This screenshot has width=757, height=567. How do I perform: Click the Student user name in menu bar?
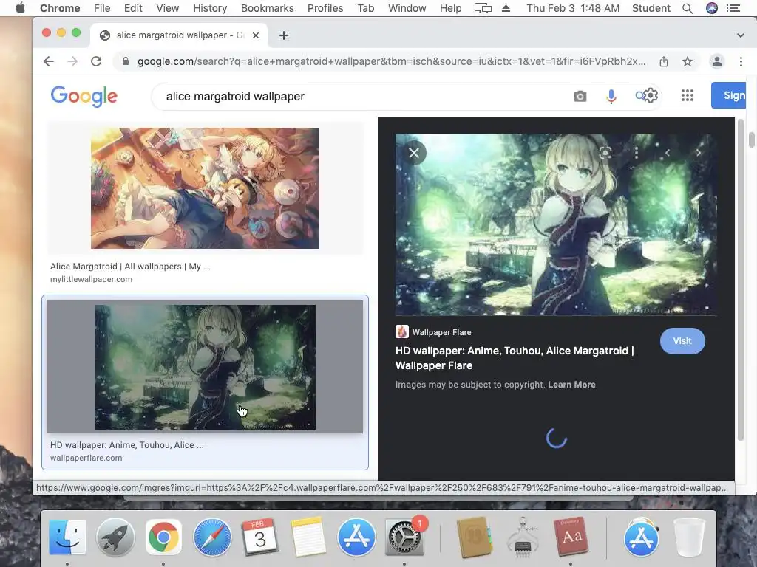tap(651, 8)
